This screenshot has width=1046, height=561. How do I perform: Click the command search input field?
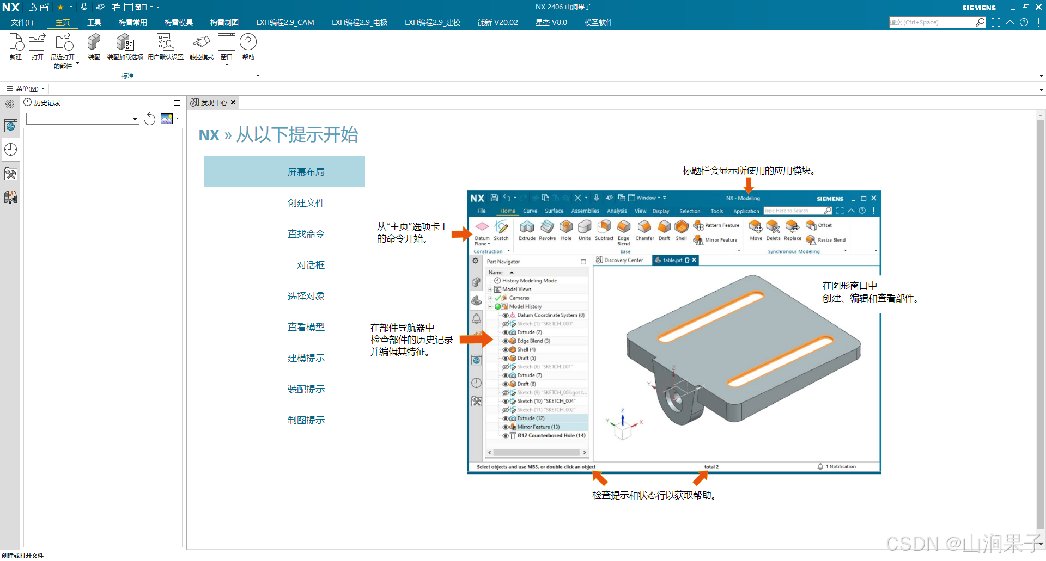(x=932, y=22)
